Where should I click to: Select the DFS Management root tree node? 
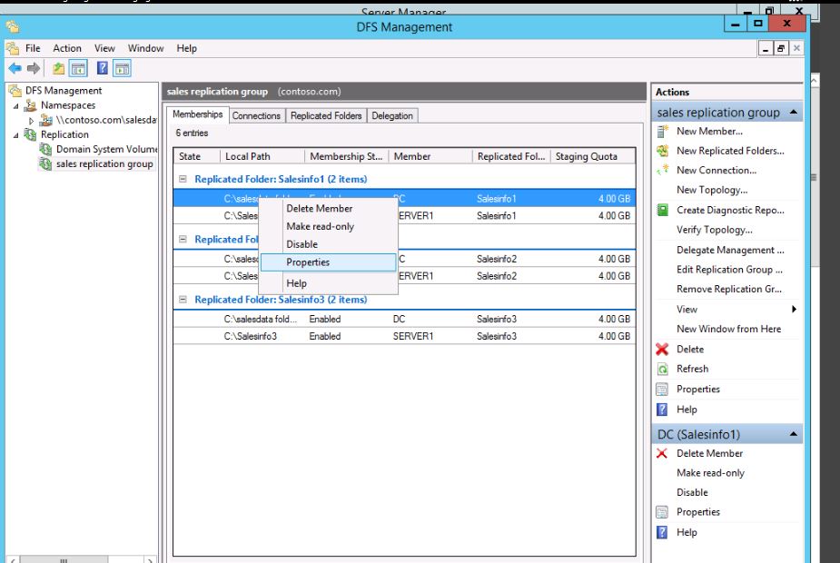[64, 91]
